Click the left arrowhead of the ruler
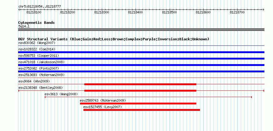The image size is (273, 131). pos(19,10)
